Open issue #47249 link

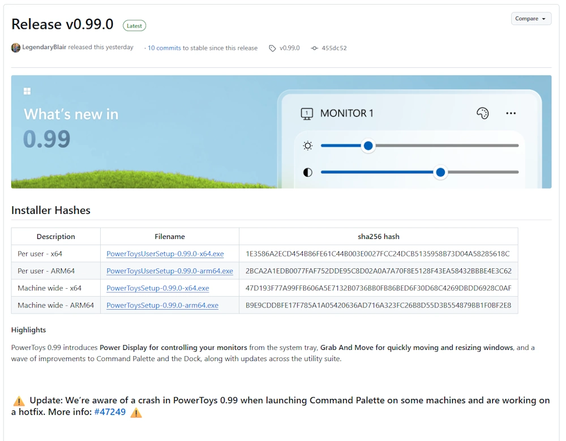coord(110,412)
